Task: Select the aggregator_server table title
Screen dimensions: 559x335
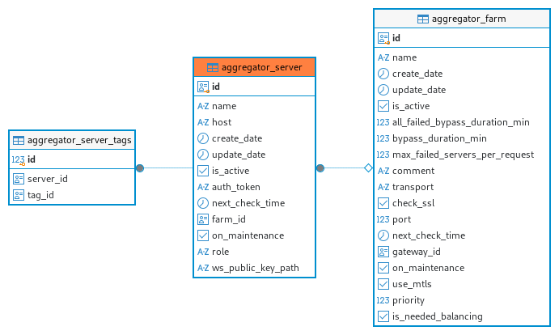Action: (x=261, y=67)
